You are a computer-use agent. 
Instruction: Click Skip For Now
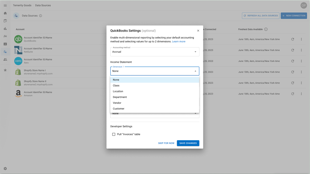(x=166, y=143)
